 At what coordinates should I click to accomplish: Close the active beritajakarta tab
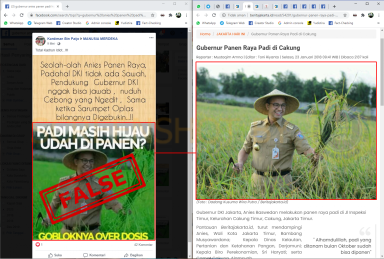[x=249, y=6]
